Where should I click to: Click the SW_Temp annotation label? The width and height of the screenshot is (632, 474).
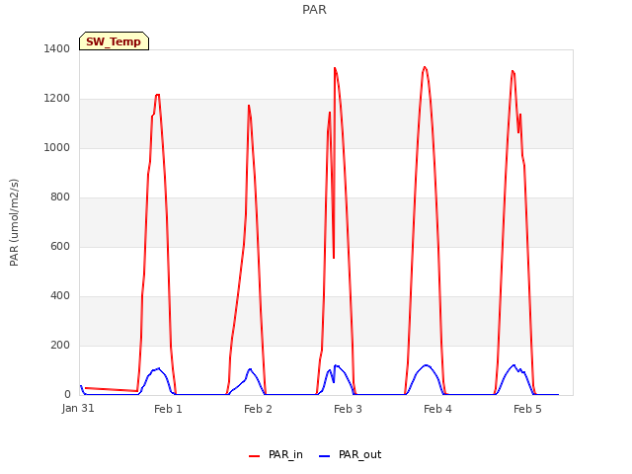click(x=115, y=41)
